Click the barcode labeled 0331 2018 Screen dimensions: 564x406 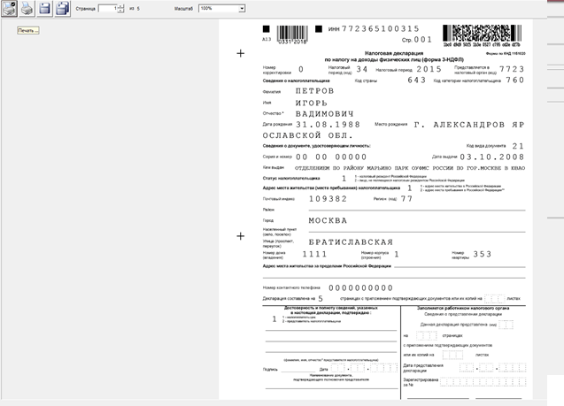292,34
